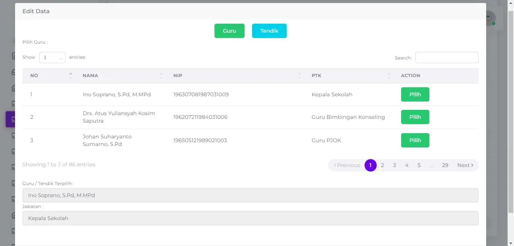Go to Next page
This screenshot has width=514, height=246.
point(465,165)
